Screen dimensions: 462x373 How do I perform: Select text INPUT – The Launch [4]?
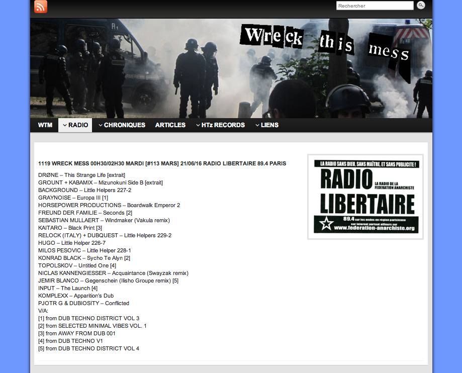68,288
